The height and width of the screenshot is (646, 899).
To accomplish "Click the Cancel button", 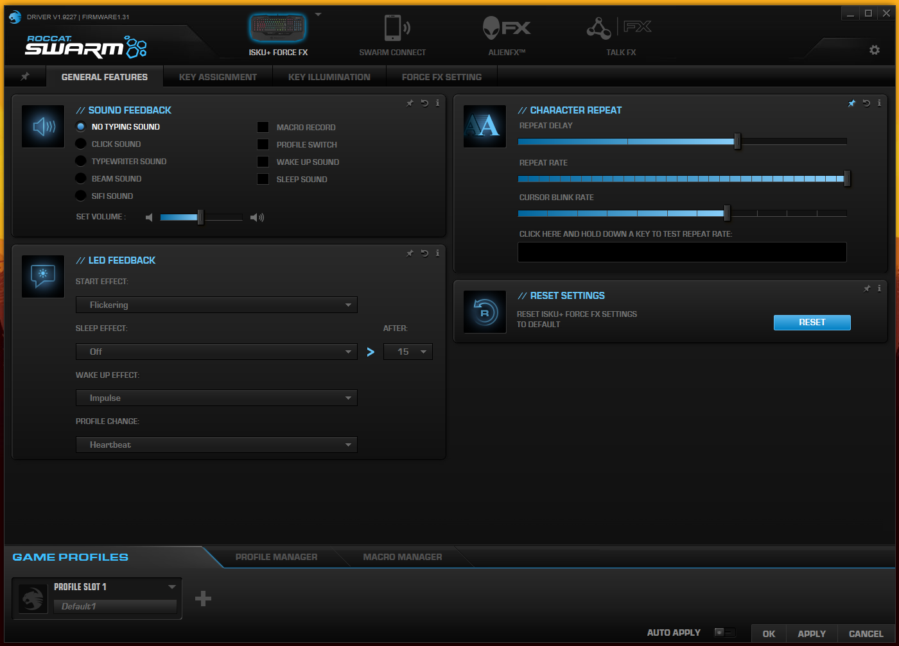I will (866, 634).
